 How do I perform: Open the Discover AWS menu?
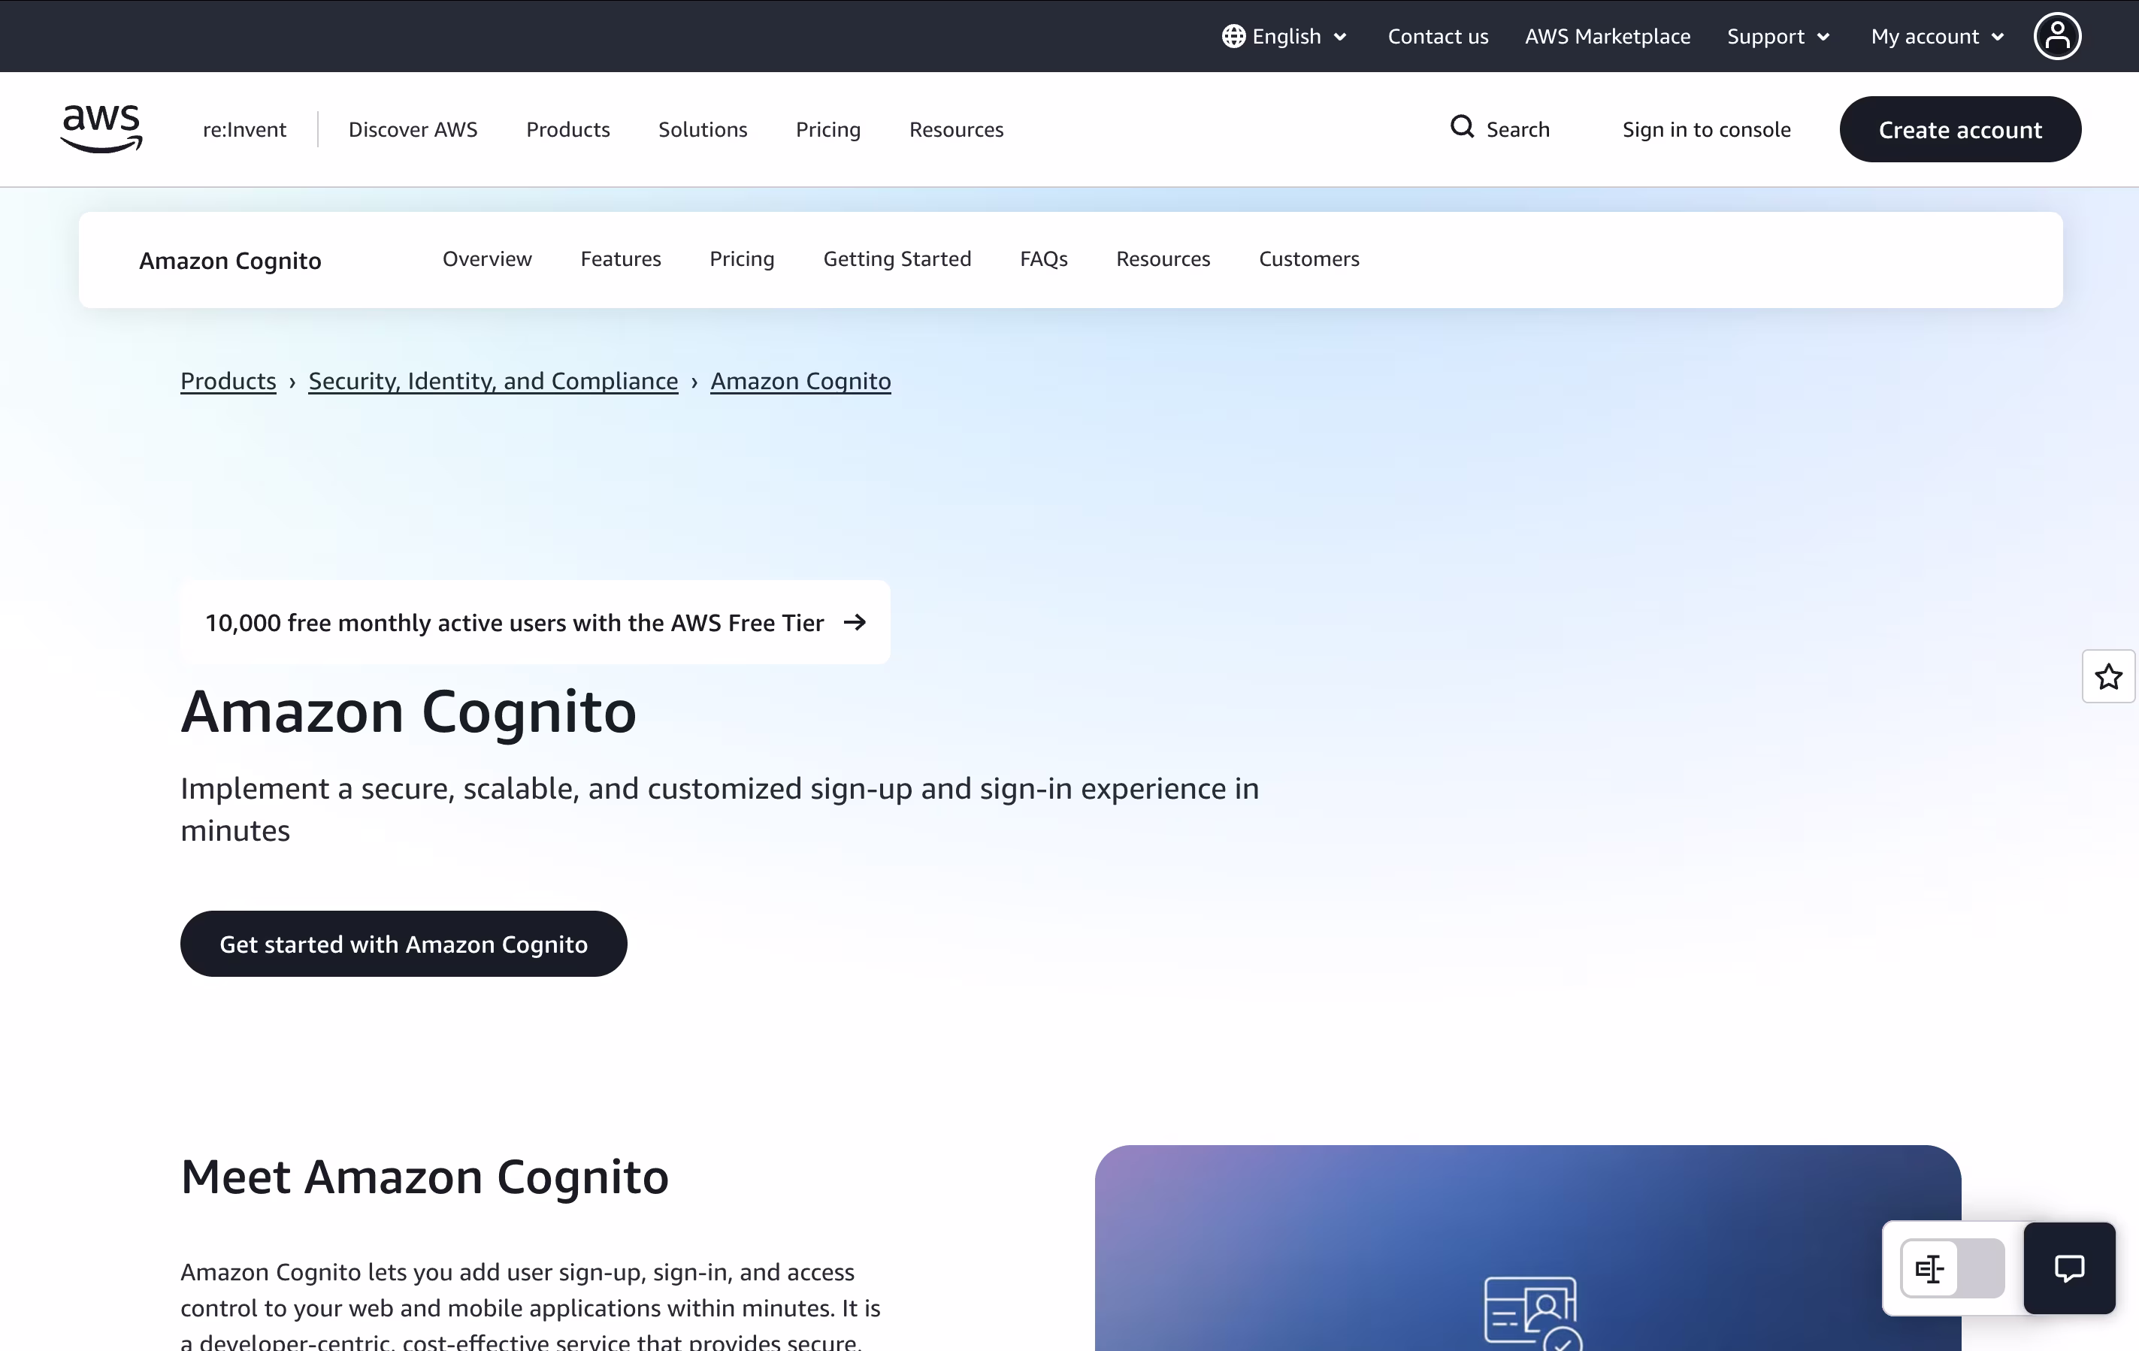pyautogui.click(x=412, y=130)
